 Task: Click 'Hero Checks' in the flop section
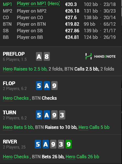[x=16, y=98]
